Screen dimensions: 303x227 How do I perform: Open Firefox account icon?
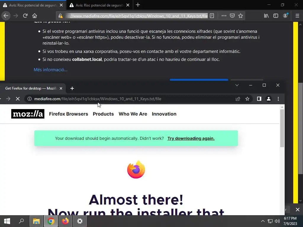[285, 16]
